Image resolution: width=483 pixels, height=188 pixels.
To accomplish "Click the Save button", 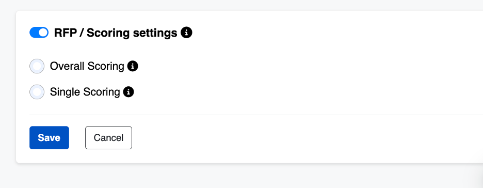I will [x=50, y=137].
